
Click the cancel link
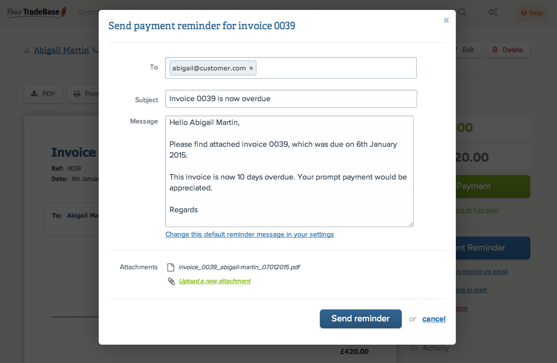click(434, 319)
